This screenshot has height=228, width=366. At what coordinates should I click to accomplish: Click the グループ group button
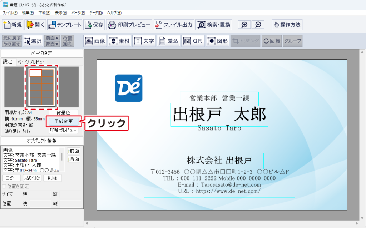click(293, 41)
